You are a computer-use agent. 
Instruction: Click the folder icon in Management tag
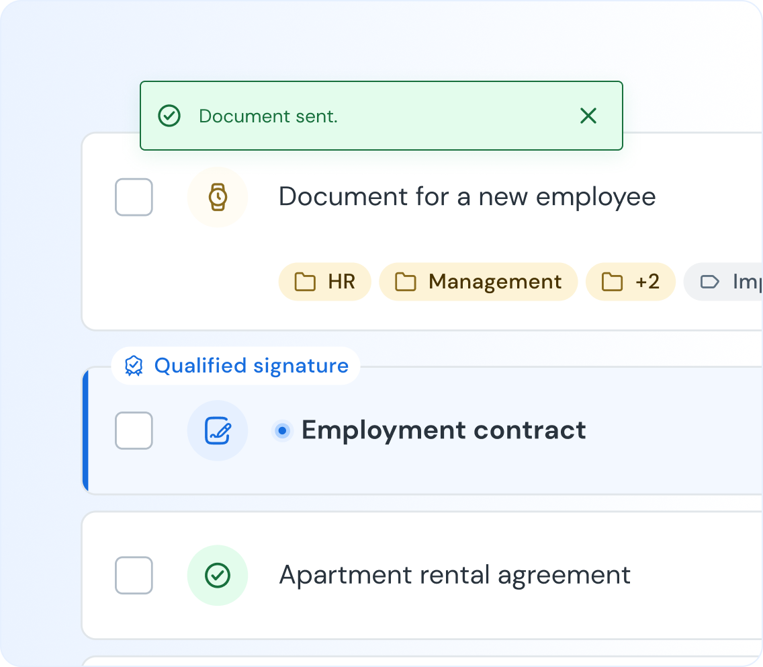click(x=405, y=282)
